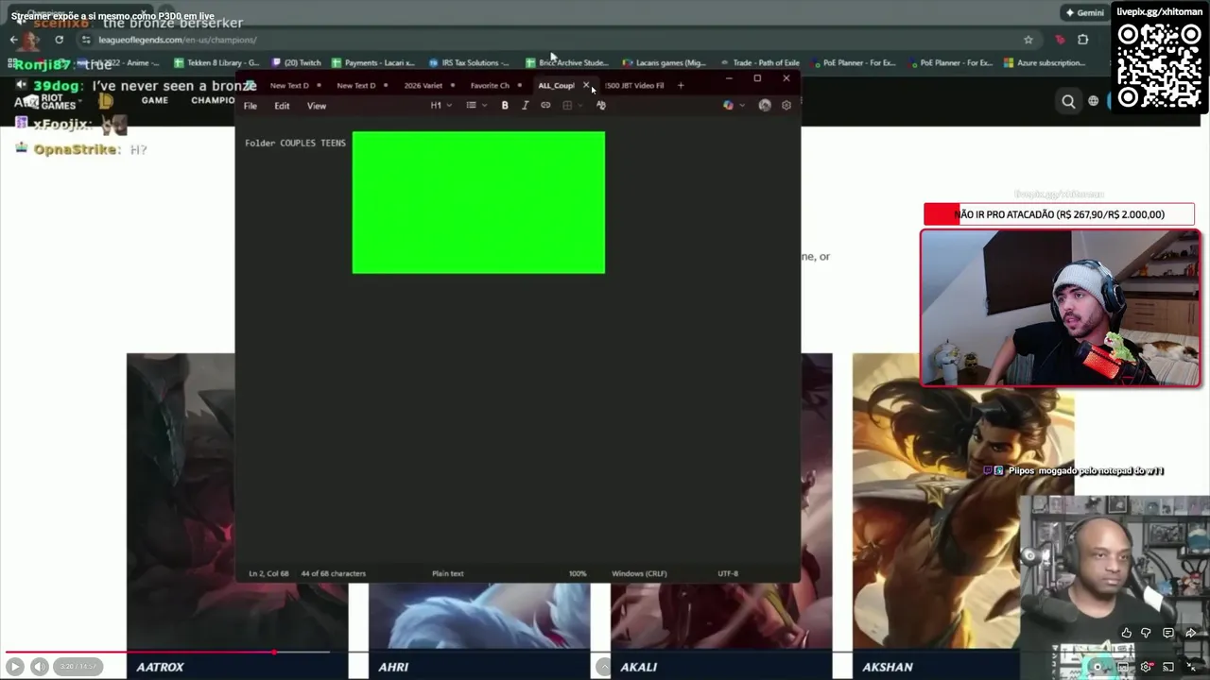Image resolution: width=1210 pixels, height=680 pixels.
Task: Open the Payments - Lacari bookmark
Action: pos(372,63)
